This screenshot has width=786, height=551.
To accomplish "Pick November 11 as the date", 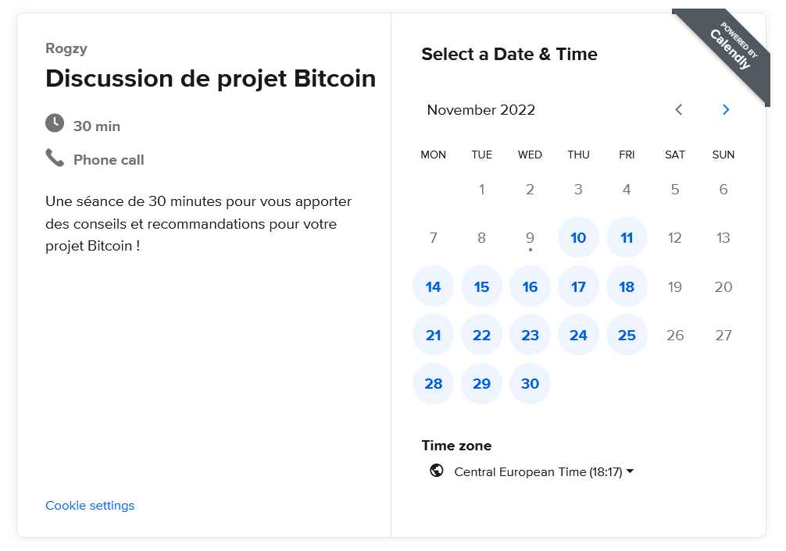I will [x=627, y=238].
